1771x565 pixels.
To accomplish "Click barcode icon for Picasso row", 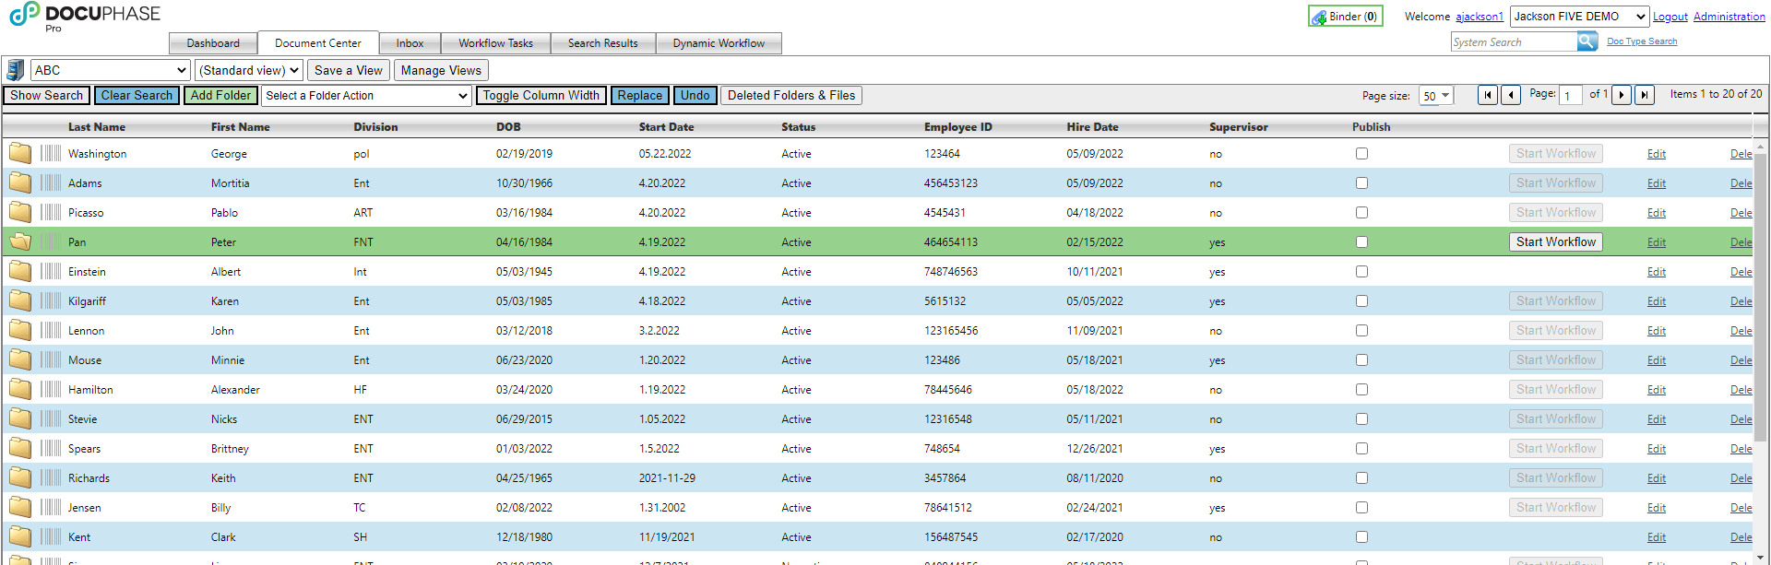I will pyautogui.click(x=51, y=212).
